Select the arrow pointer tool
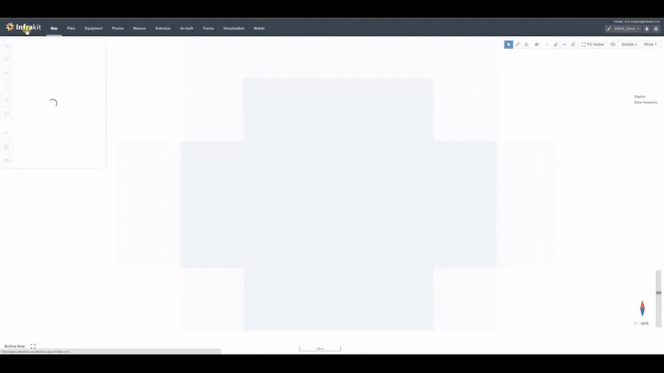Screen dimensions: 664x373 pyautogui.click(x=508, y=44)
